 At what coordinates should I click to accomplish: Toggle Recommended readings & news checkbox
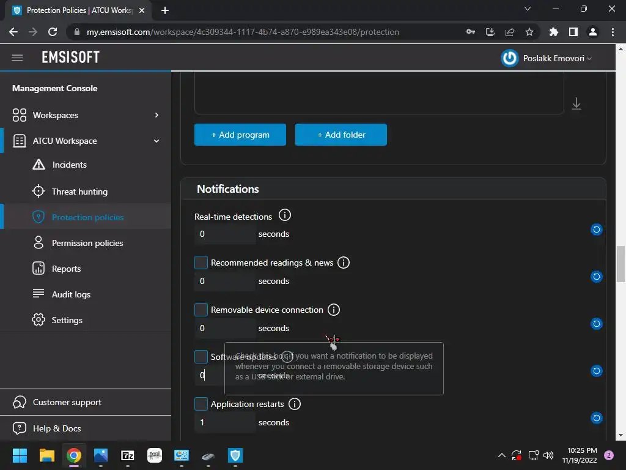(x=201, y=263)
